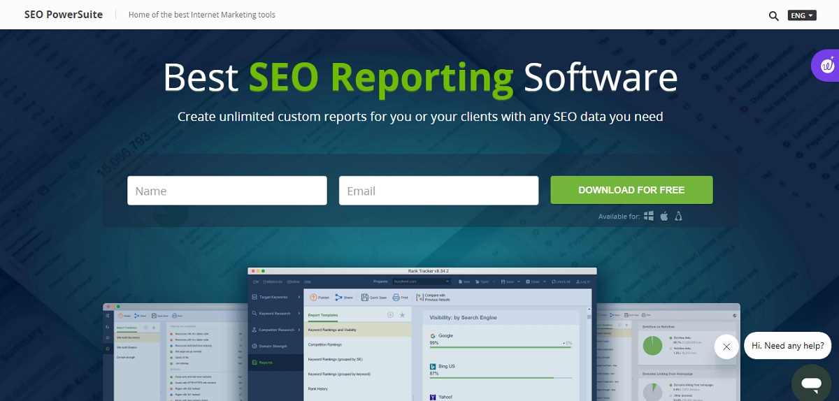Choose the Linux penguin platform icon
The height and width of the screenshot is (401, 839).
678,216
